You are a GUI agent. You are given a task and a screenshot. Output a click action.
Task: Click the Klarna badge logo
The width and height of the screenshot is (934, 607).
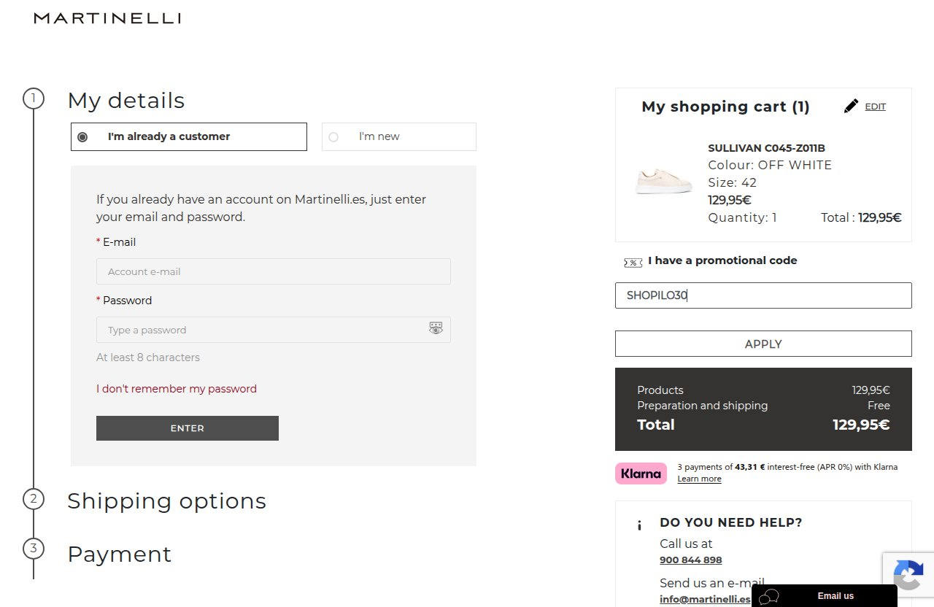tap(641, 473)
